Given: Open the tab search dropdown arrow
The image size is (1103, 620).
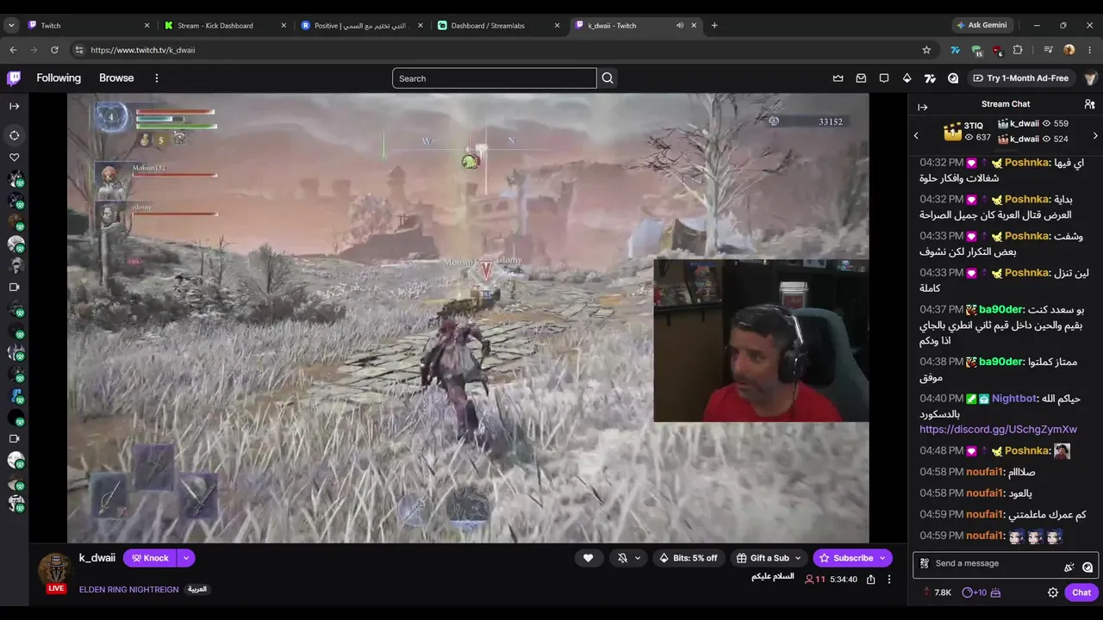Looking at the screenshot, I should coord(11,25).
